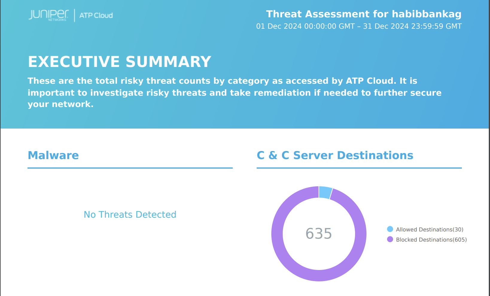Click the Executive Summary title
490x296 pixels.
click(x=119, y=62)
